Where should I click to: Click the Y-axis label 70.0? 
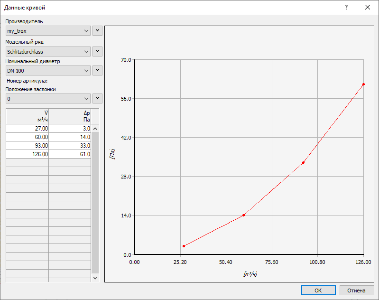(126, 60)
